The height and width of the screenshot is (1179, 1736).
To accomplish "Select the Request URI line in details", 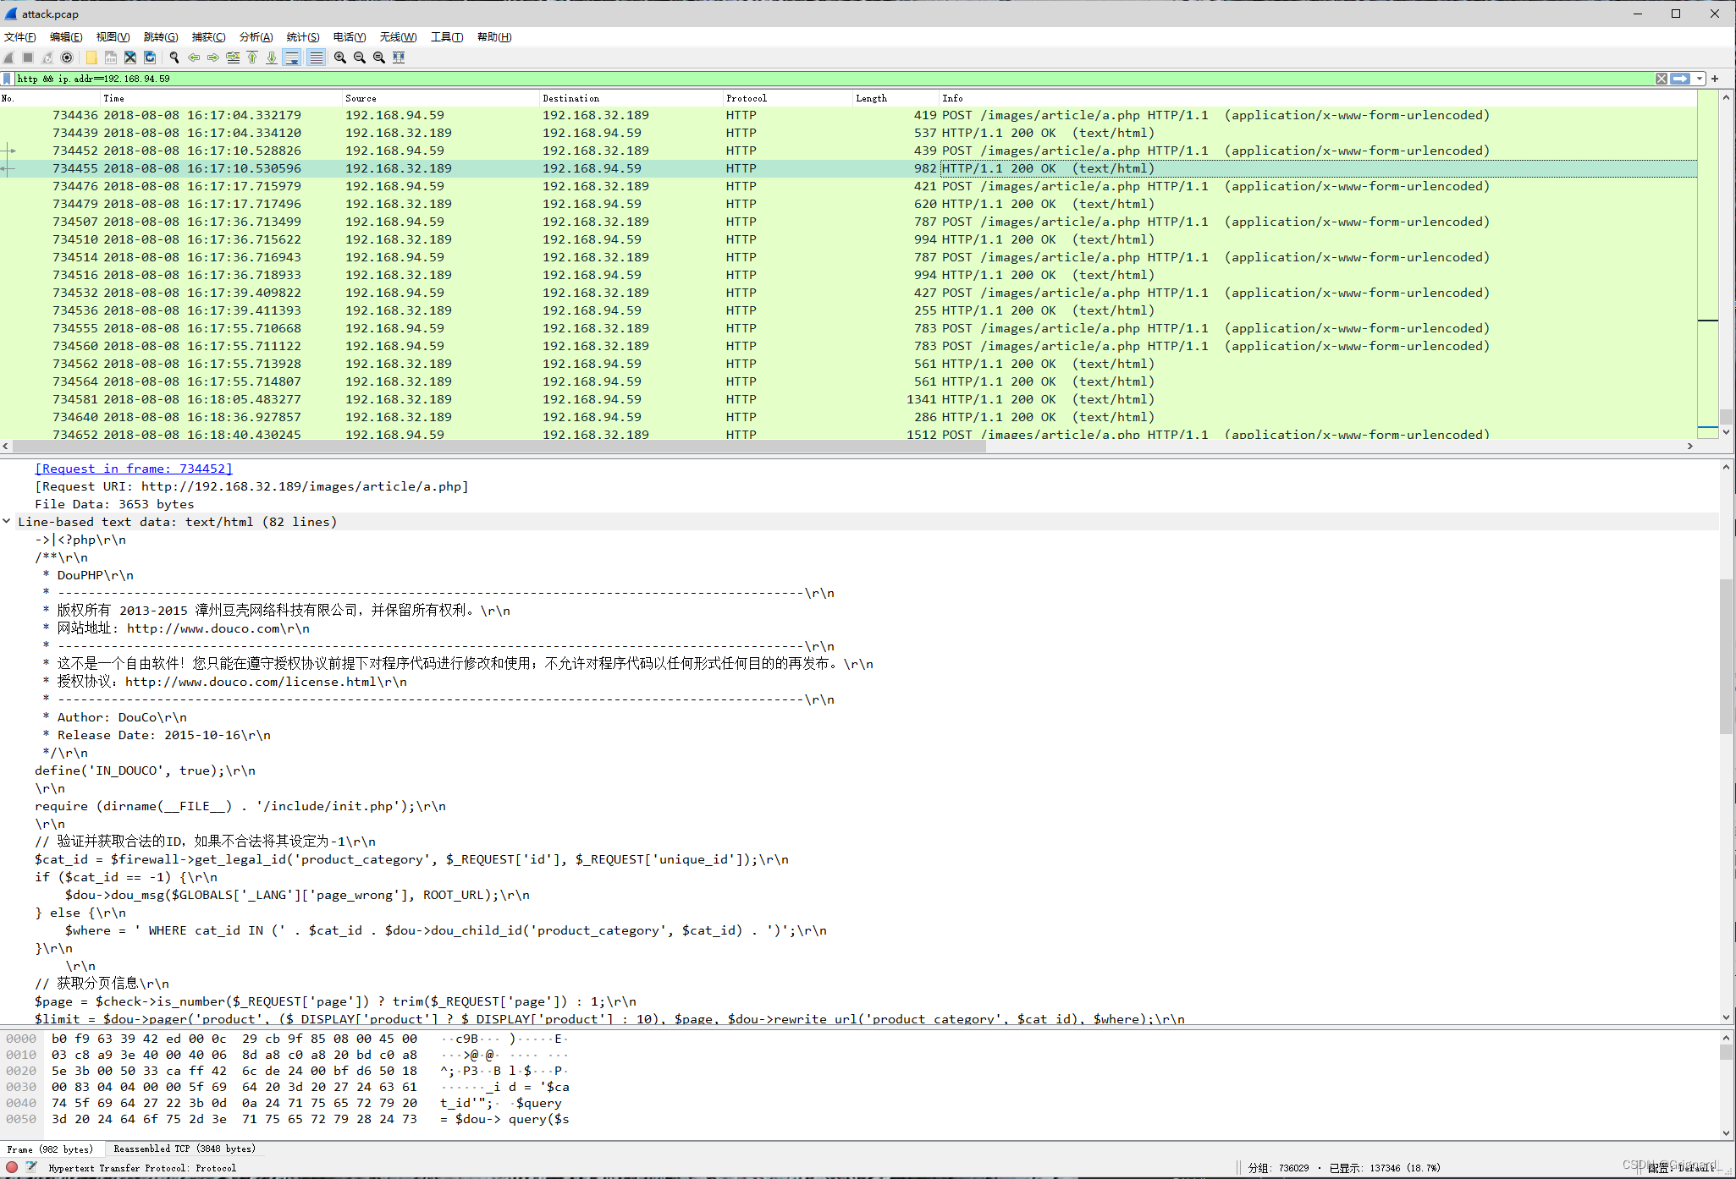I will [251, 486].
